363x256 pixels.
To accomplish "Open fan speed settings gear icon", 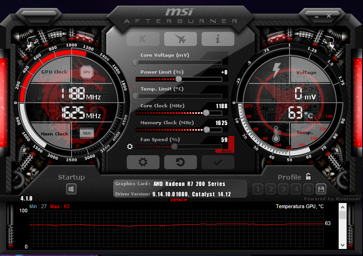I will [130, 146].
